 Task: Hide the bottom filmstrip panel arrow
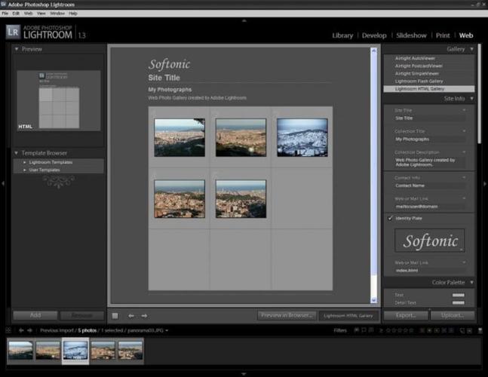coord(244,374)
